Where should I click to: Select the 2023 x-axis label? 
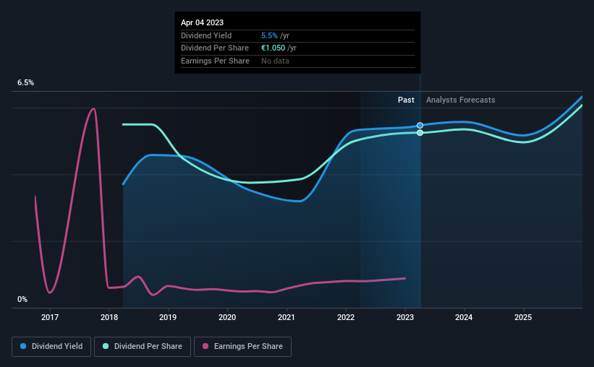[405, 317]
